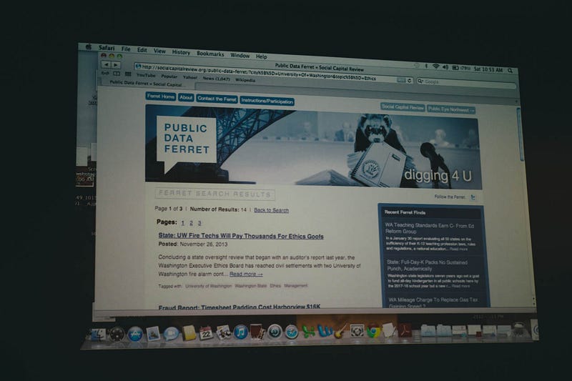Open the Yahoo! bookmark
The height and width of the screenshot is (381, 572).
tap(189, 77)
